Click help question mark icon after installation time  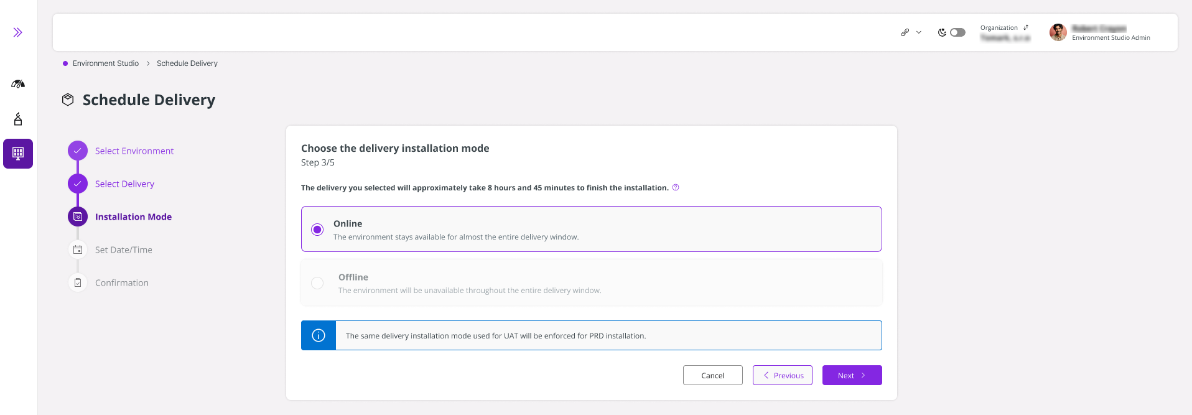pos(676,187)
